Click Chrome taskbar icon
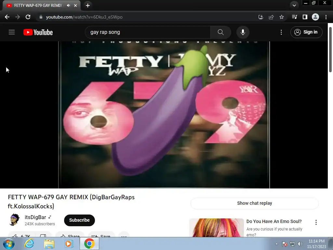 click(89, 243)
